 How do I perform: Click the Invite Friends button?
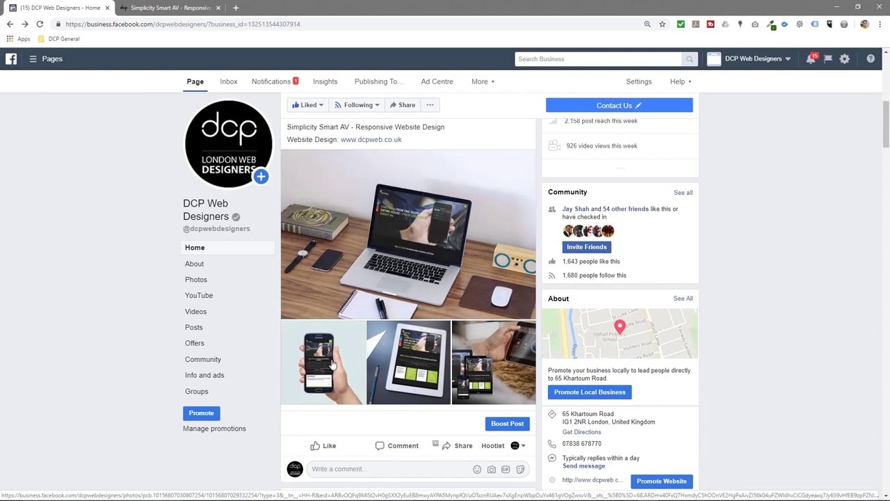(x=586, y=247)
